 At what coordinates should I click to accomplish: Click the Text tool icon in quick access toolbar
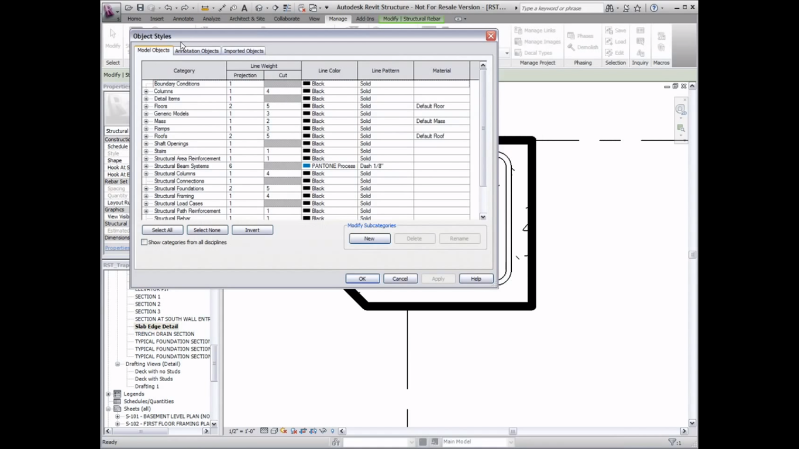click(244, 8)
